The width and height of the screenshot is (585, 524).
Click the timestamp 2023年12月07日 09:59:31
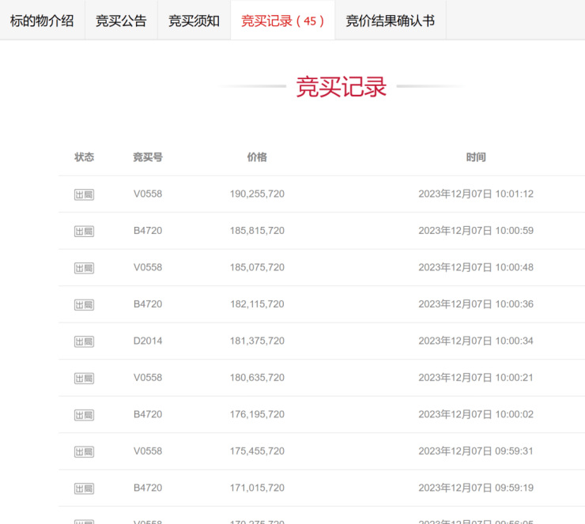tap(476, 451)
